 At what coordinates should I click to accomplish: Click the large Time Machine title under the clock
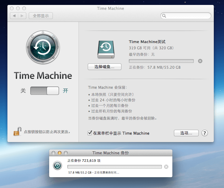click(43, 76)
